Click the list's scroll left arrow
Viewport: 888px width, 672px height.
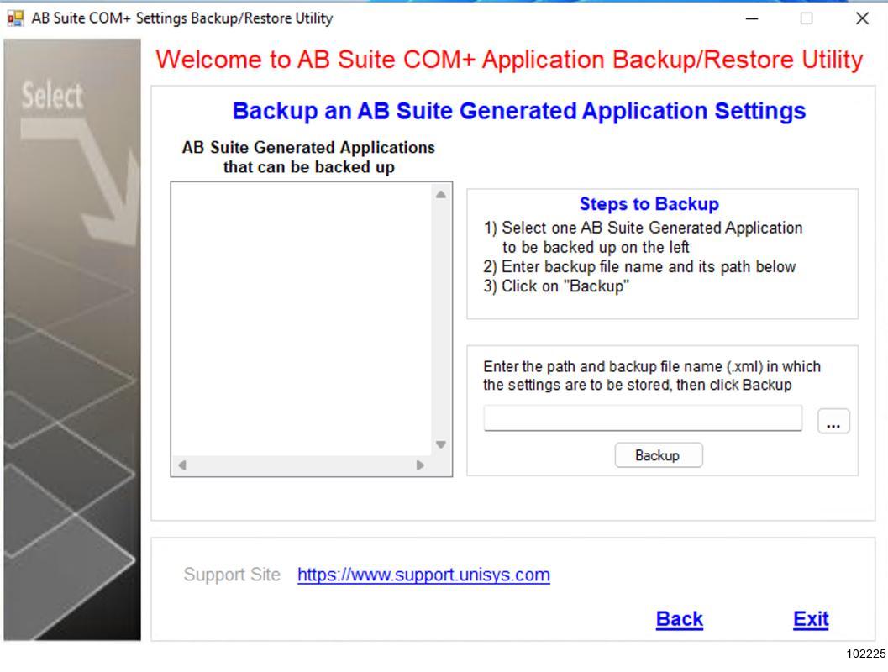(x=182, y=465)
